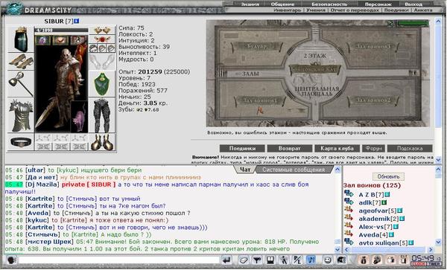
Task: Click player name ageofvar in user list
Action: click(x=373, y=210)
